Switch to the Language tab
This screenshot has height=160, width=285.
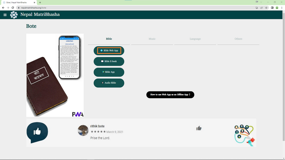(195, 39)
